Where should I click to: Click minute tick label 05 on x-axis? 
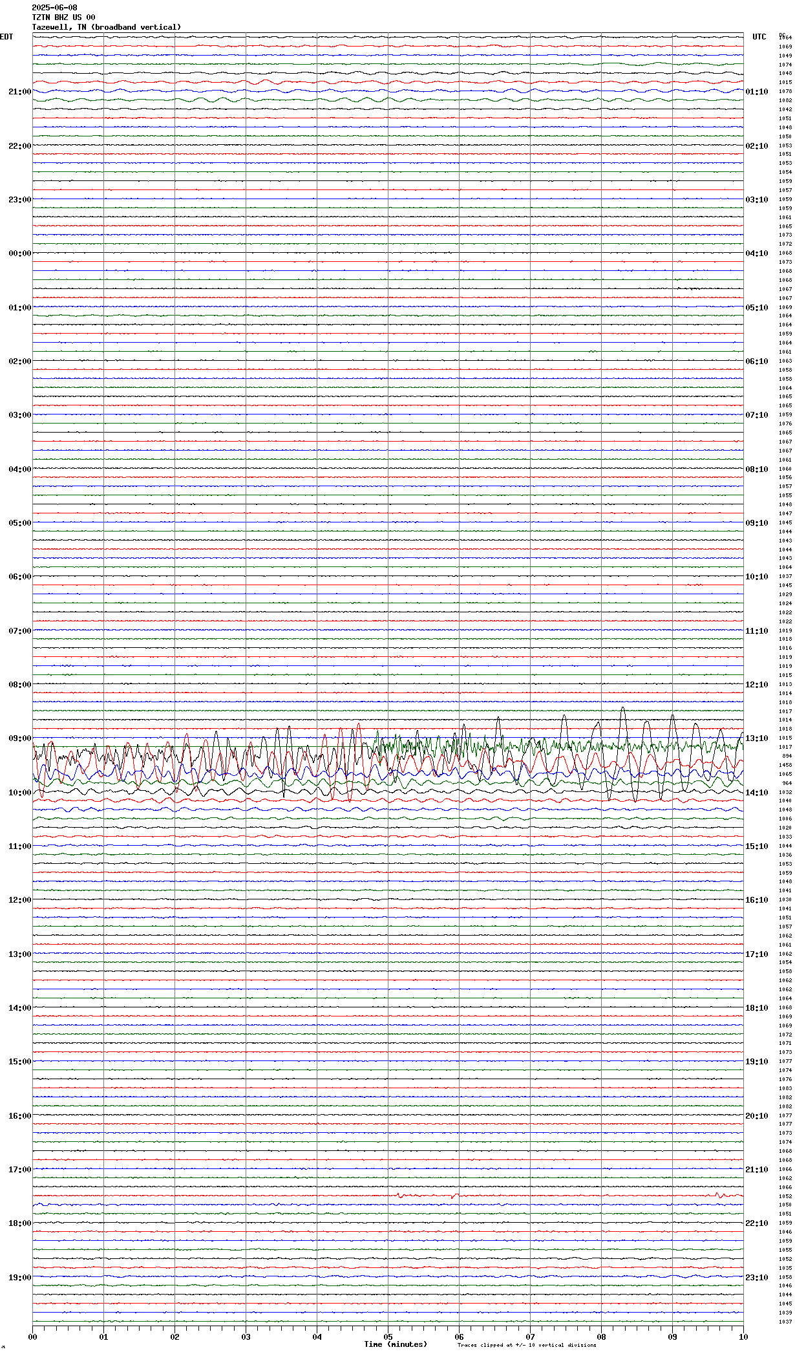[388, 1337]
